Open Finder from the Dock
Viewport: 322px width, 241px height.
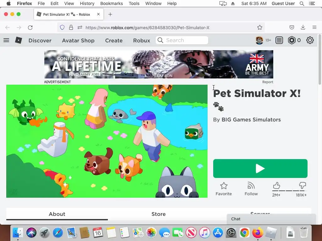tap(18, 233)
